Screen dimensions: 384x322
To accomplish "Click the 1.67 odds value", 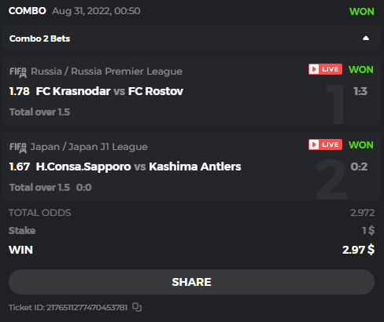I will pos(20,166).
